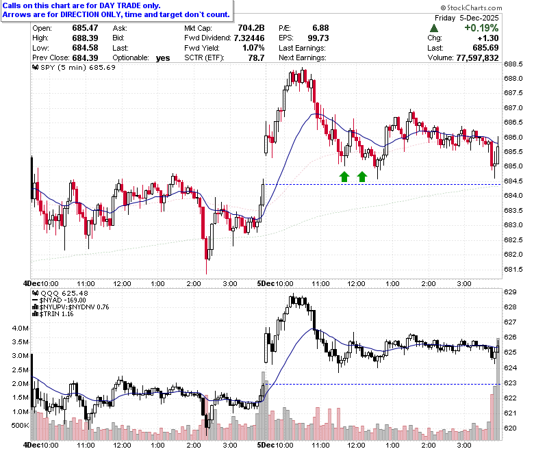This screenshot has width=534, height=451.
Task: Click the Open value 685.47
Action: coord(85,28)
